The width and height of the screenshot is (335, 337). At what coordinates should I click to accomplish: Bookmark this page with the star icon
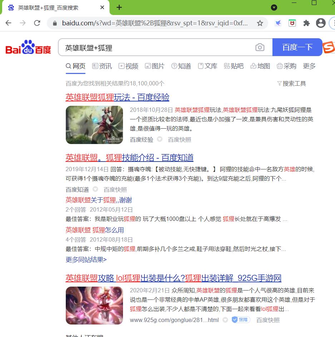[x=260, y=23]
